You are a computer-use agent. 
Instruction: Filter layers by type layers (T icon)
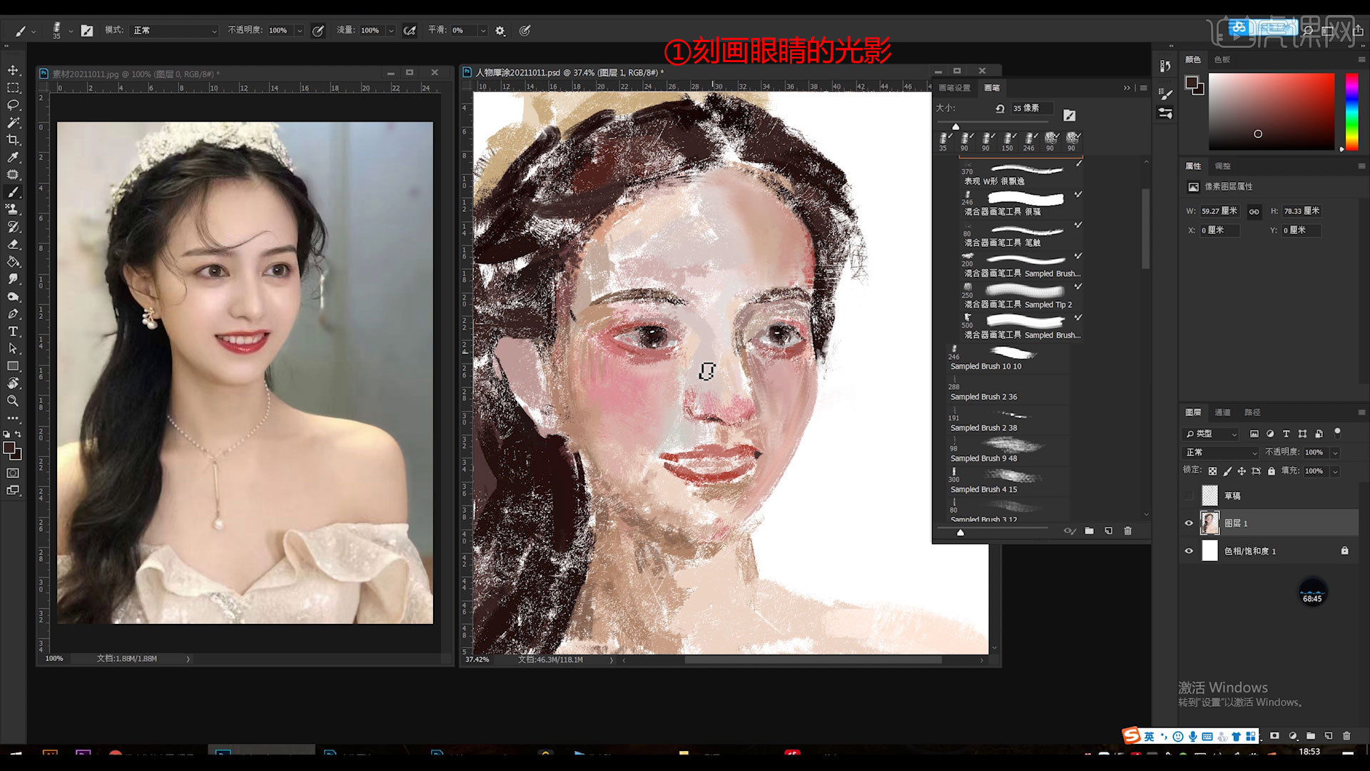pyautogui.click(x=1286, y=433)
